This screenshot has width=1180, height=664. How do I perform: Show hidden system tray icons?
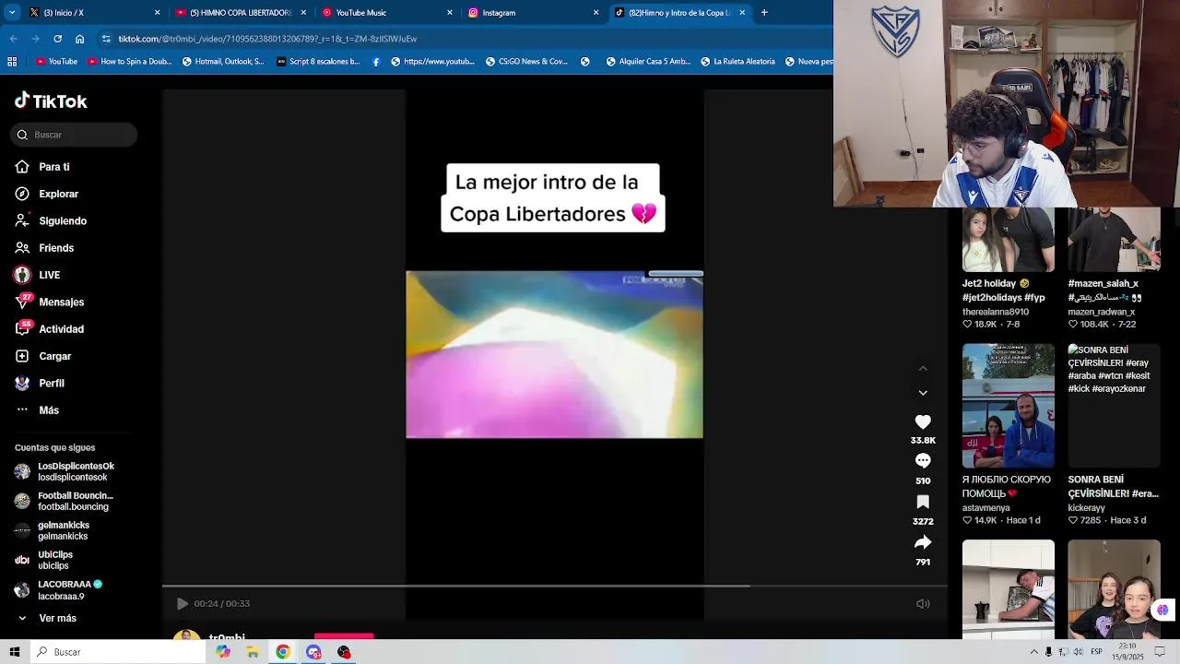(x=1033, y=652)
